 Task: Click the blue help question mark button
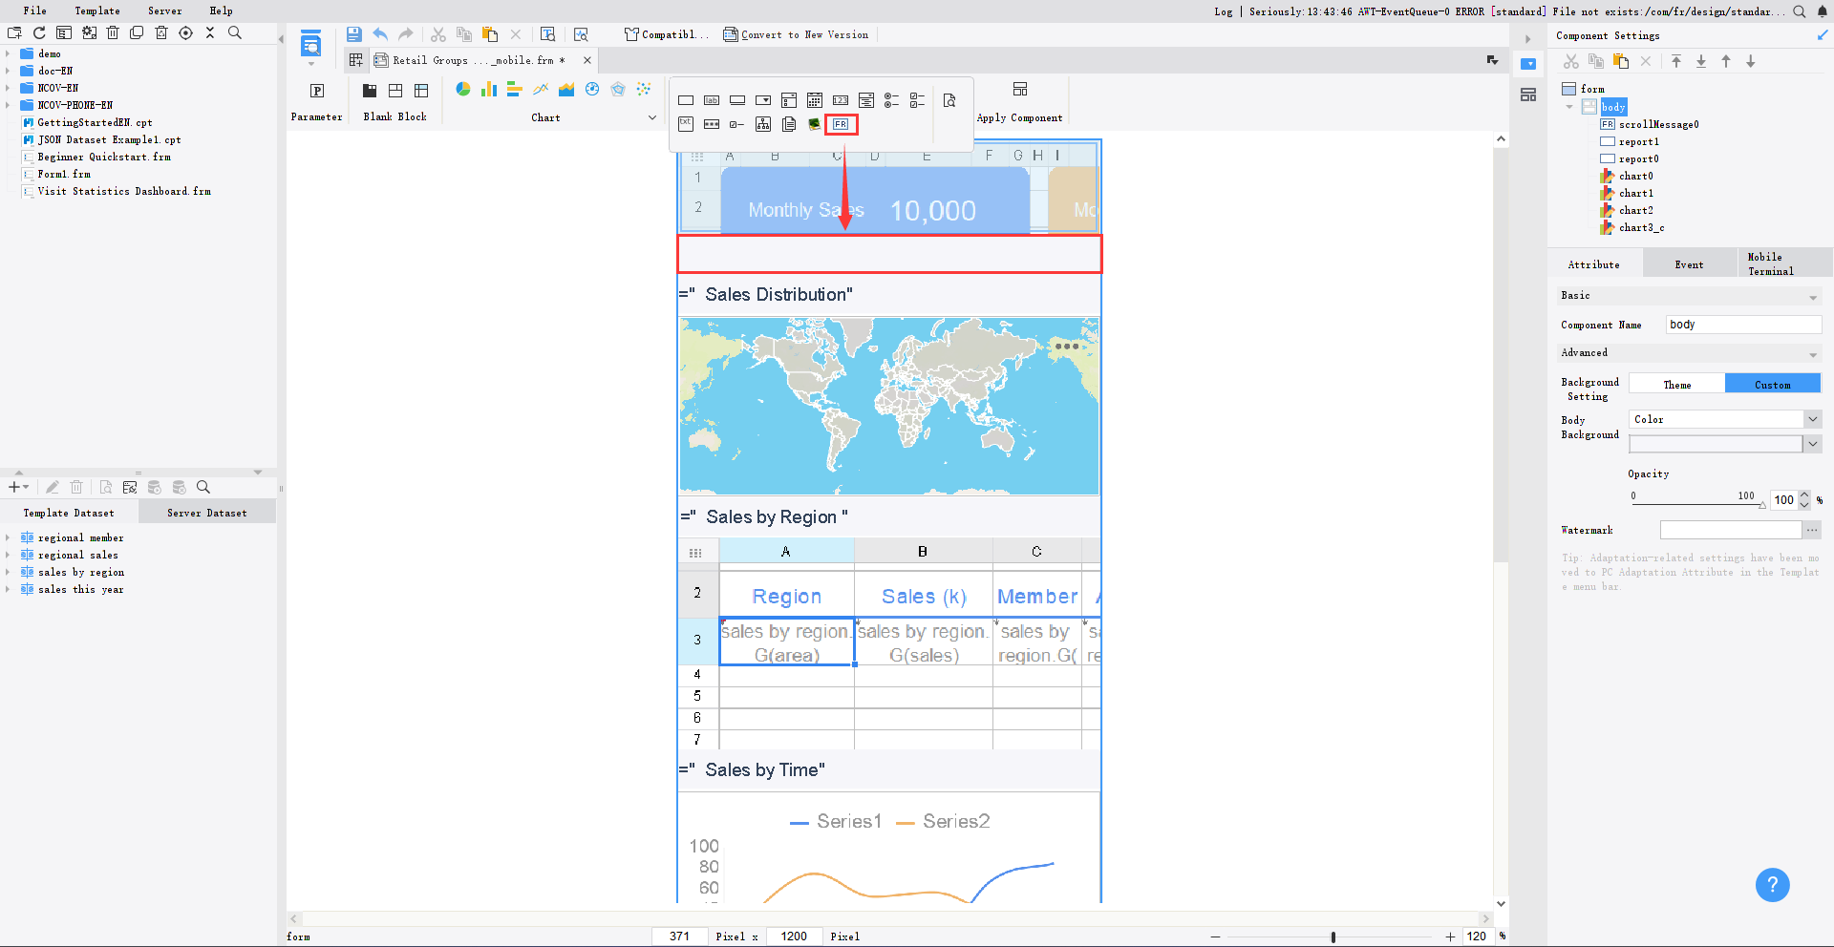(x=1773, y=885)
